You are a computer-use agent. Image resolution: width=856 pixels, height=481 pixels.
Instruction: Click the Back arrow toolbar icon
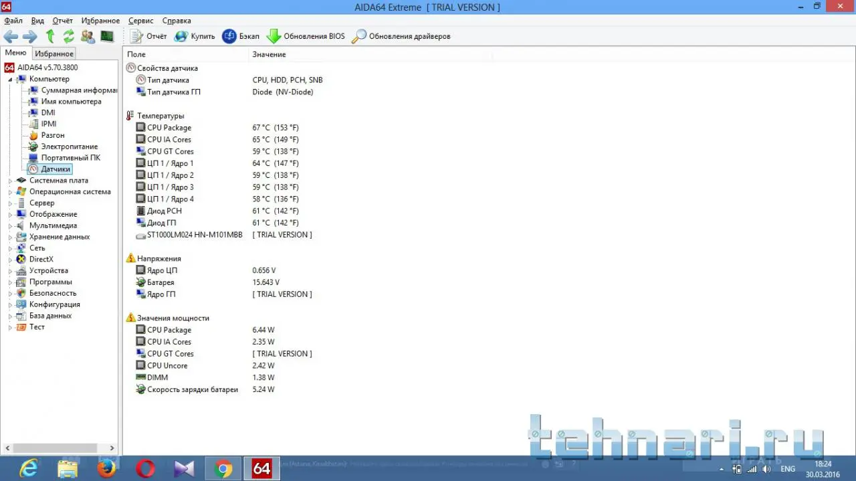point(11,36)
